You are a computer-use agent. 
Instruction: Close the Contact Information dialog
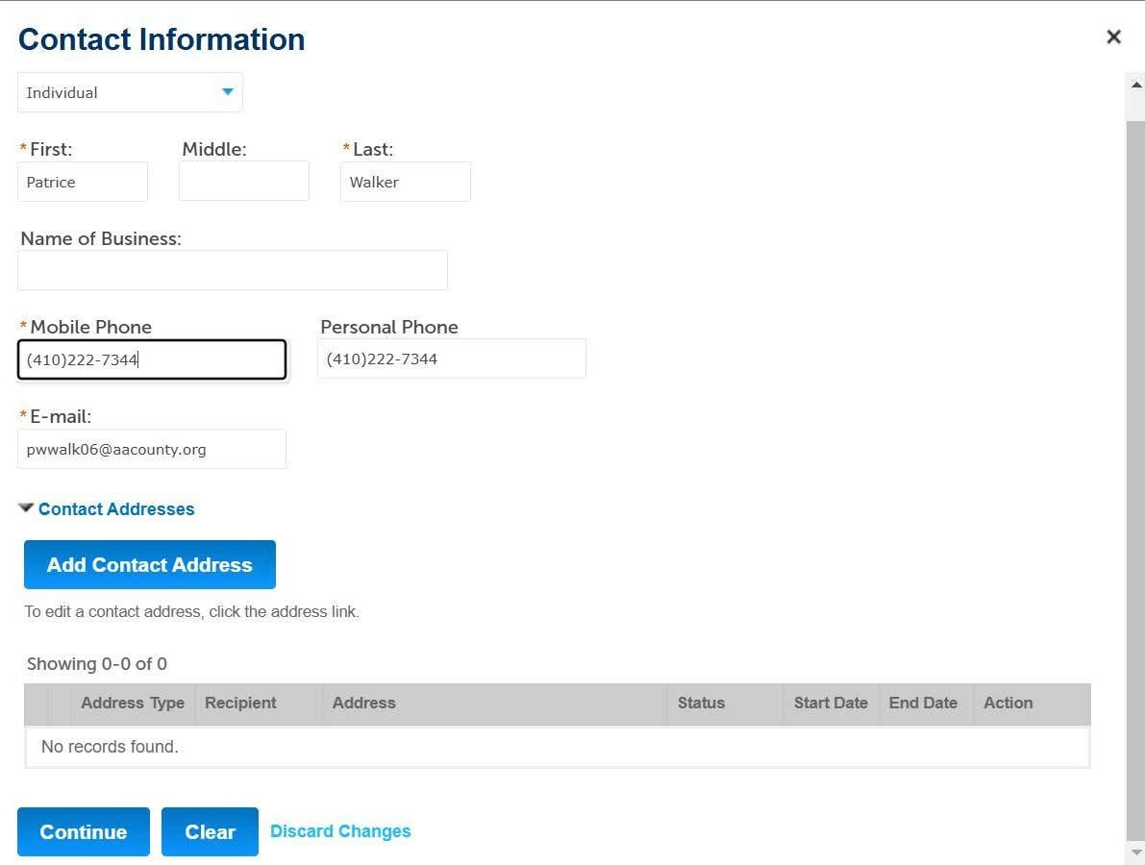point(1113,37)
